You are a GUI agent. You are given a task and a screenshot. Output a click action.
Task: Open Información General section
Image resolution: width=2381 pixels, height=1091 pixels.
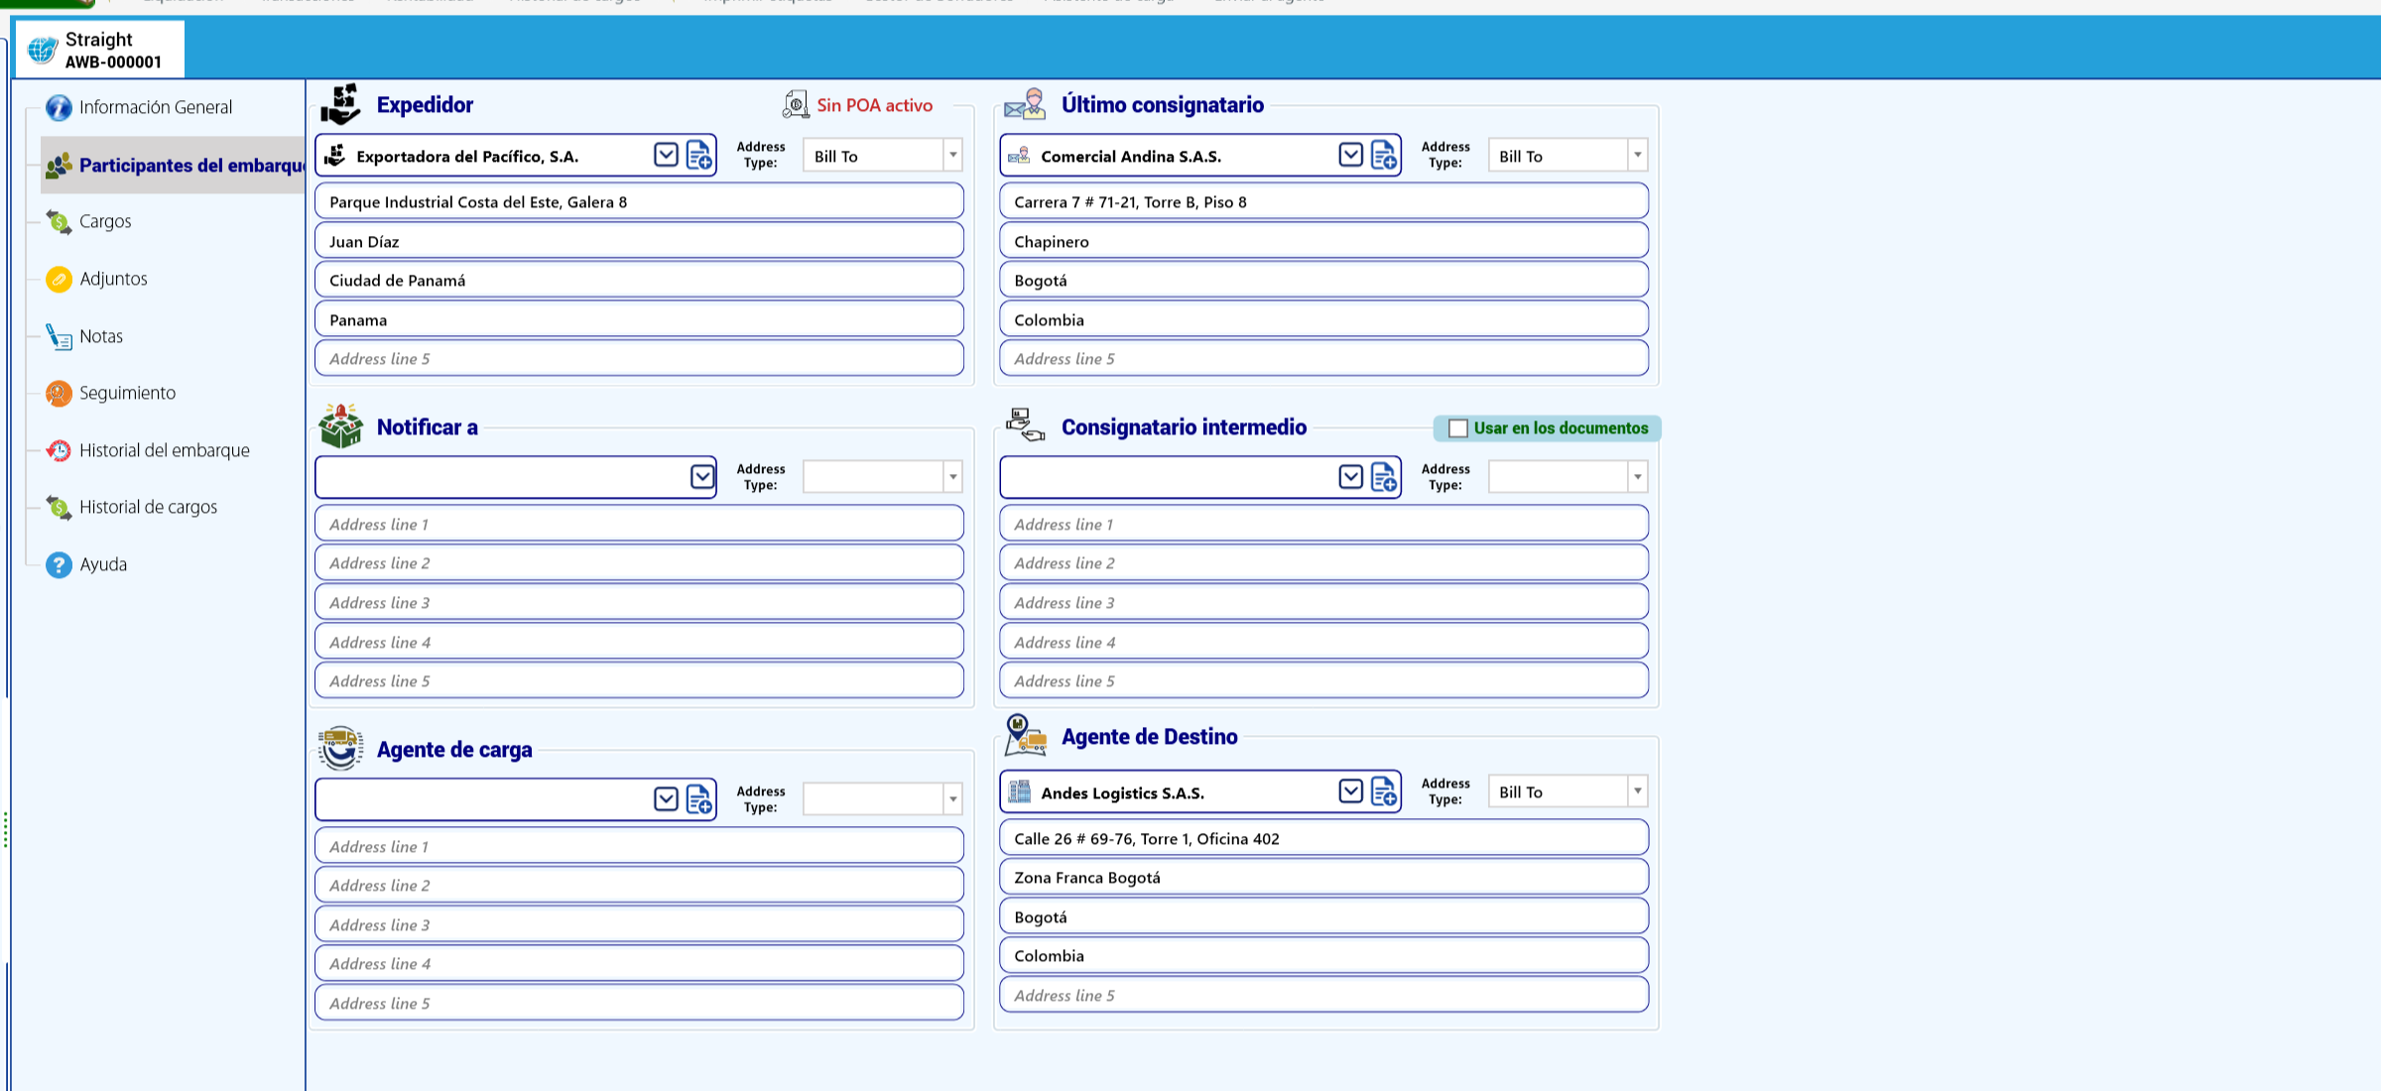(155, 107)
